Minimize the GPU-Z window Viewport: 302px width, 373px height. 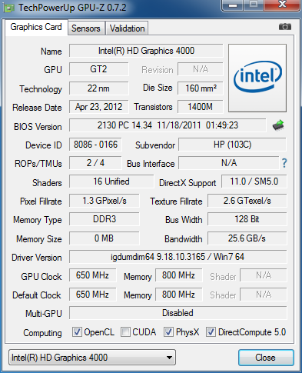click(233, 5)
